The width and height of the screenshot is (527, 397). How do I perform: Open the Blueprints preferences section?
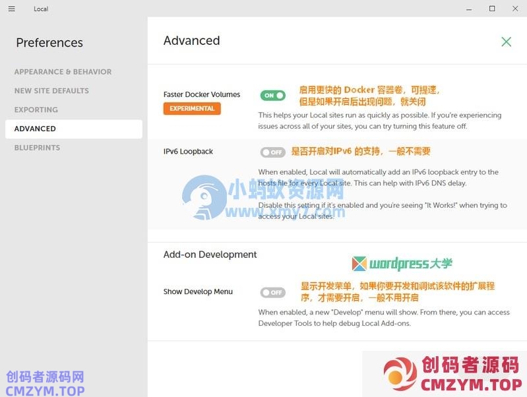[37, 148]
